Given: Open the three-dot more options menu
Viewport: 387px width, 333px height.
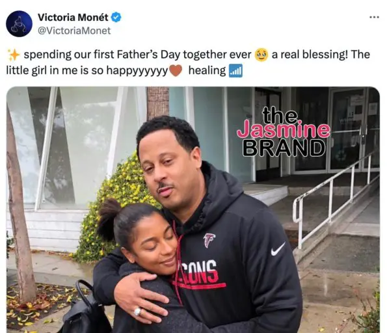Looking at the screenshot, I should pos(374,17).
